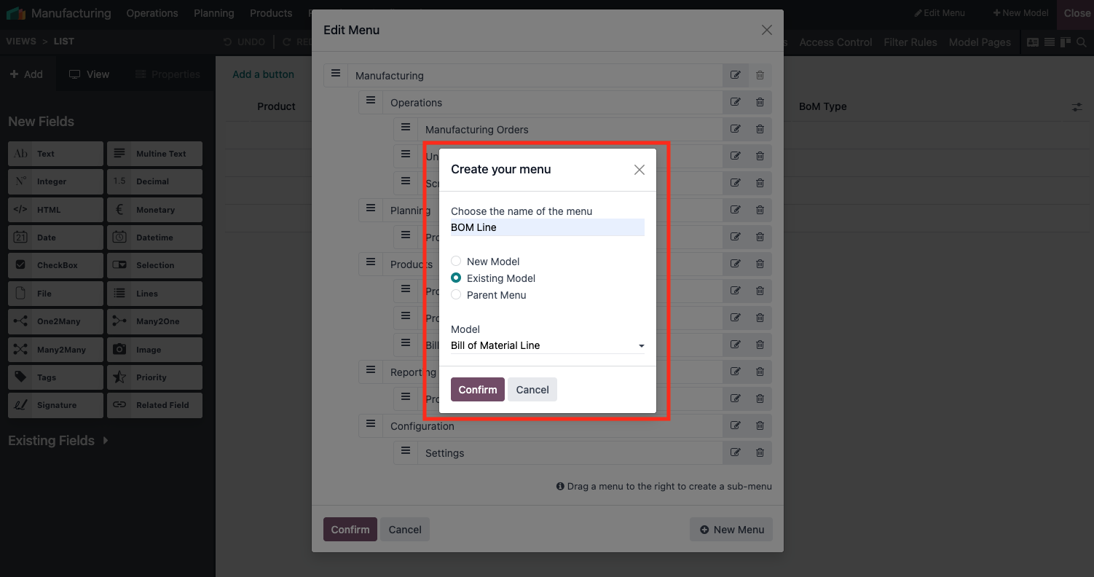Open the Operations menu in top bar
The height and width of the screenshot is (577, 1094).
(151, 13)
